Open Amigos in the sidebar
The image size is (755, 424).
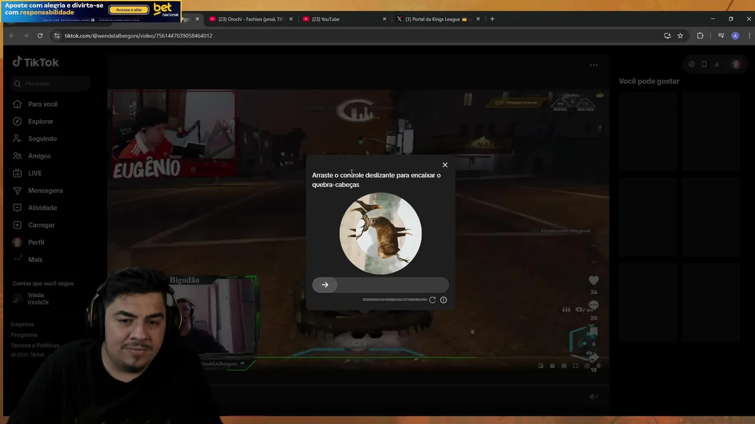click(x=32, y=156)
